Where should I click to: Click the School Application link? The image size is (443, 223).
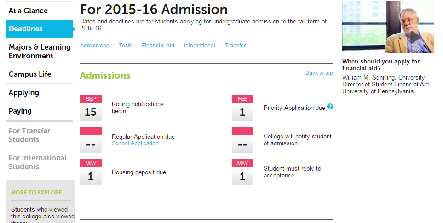135,143
